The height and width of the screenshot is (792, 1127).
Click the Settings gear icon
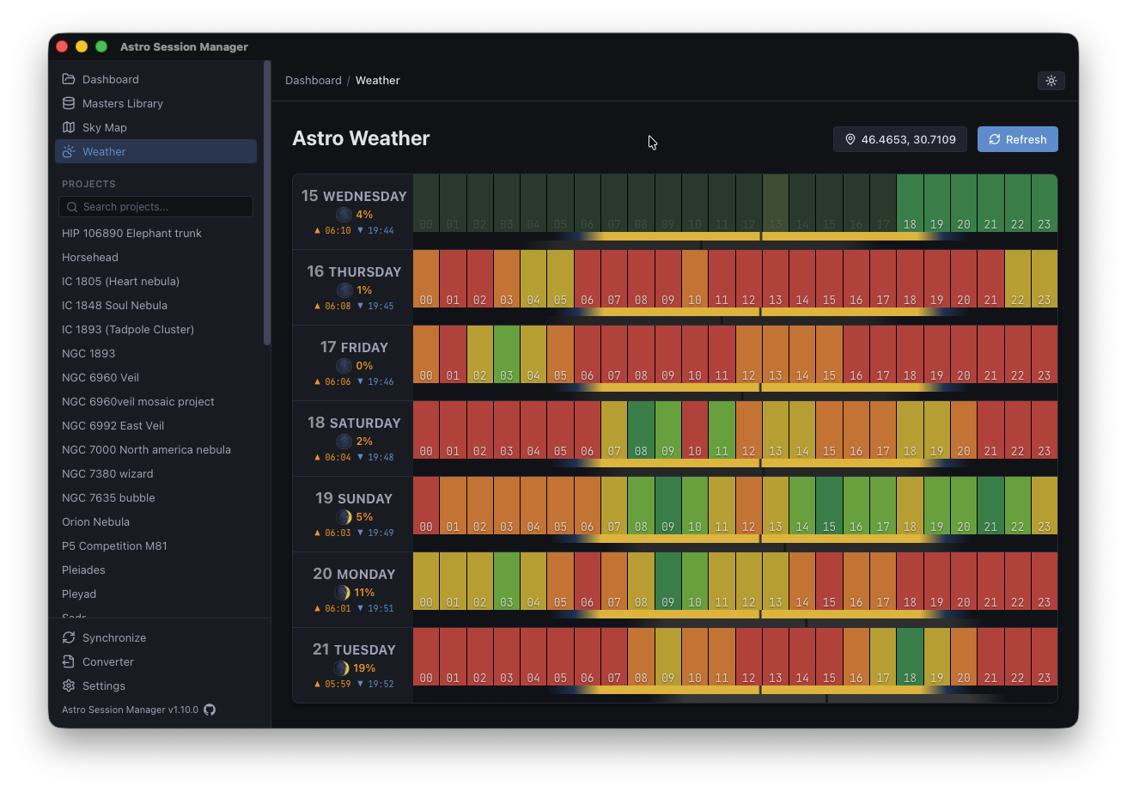pos(69,685)
